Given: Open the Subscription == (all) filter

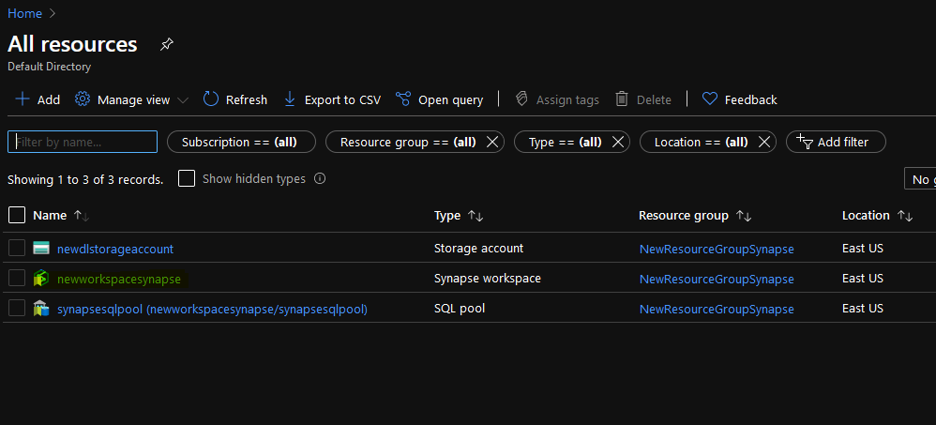Looking at the screenshot, I should pos(240,142).
